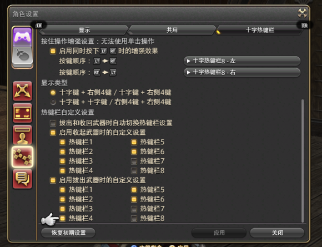Expand the 十字热键栏8 - 右 dropdown
Image resolution: width=322 pixels, height=247 pixels.
[242, 72]
